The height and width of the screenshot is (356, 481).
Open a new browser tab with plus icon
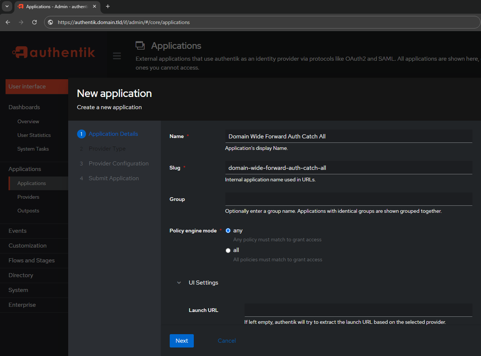pos(108,6)
